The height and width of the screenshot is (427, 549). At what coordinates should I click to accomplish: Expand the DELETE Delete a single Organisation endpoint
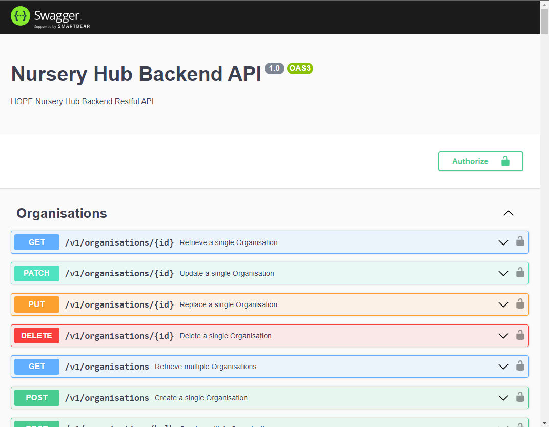[x=503, y=335]
